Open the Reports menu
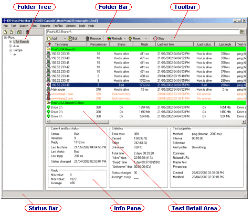Viewport: 252px width, 215px height. [x=45, y=26]
